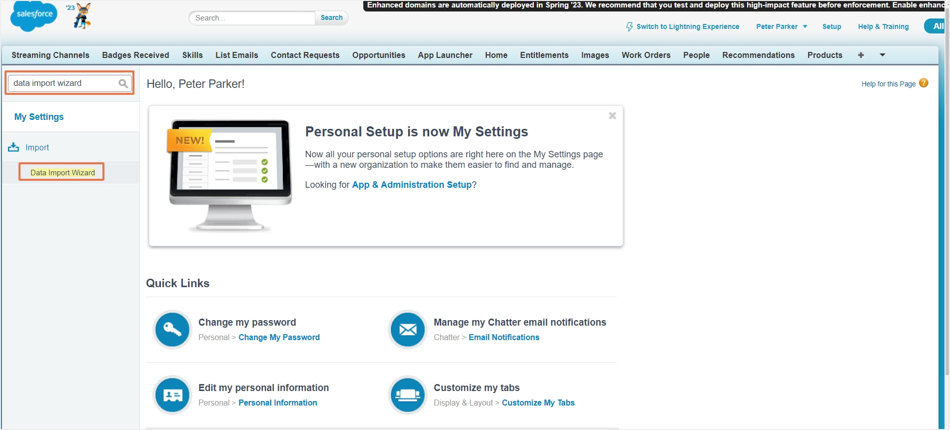Click the Import download icon in sidebar
950x430 pixels.
click(13, 147)
